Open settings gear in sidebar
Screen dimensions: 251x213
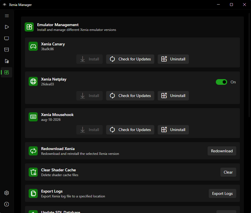[x=7, y=193]
